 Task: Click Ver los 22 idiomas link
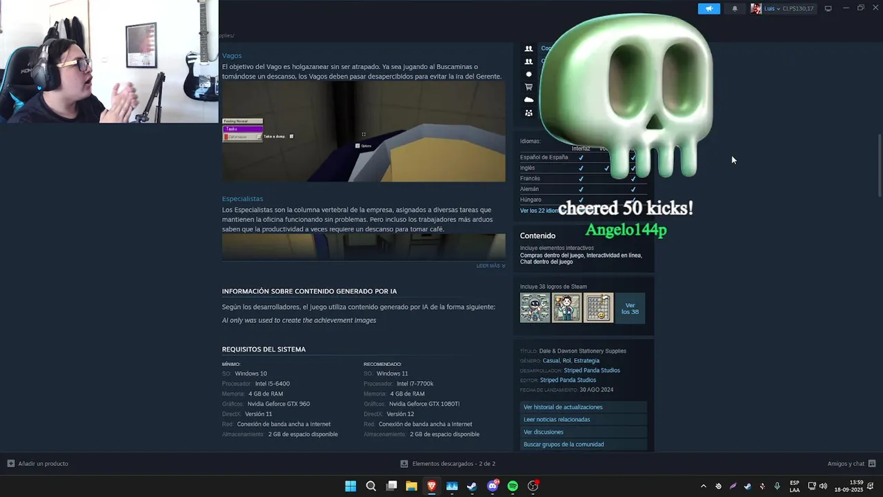[x=539, y=211]
